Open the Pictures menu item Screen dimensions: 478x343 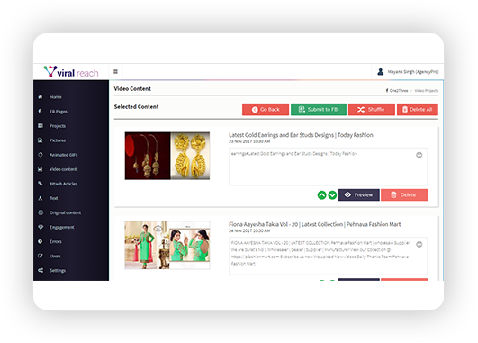point(58,140)
